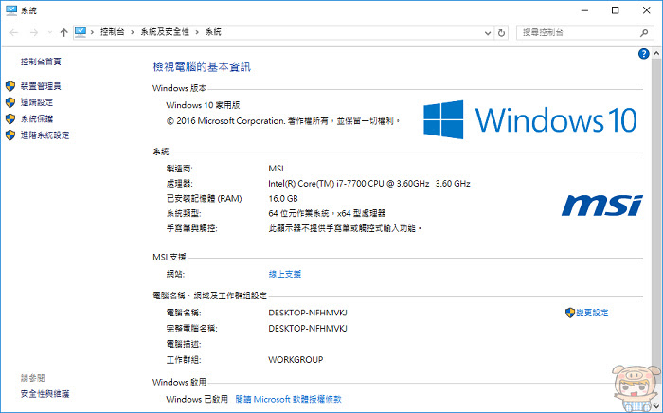Open 裝置管理員 from sidebar
The height and width of the screenshot is (413, 663).
41,86
